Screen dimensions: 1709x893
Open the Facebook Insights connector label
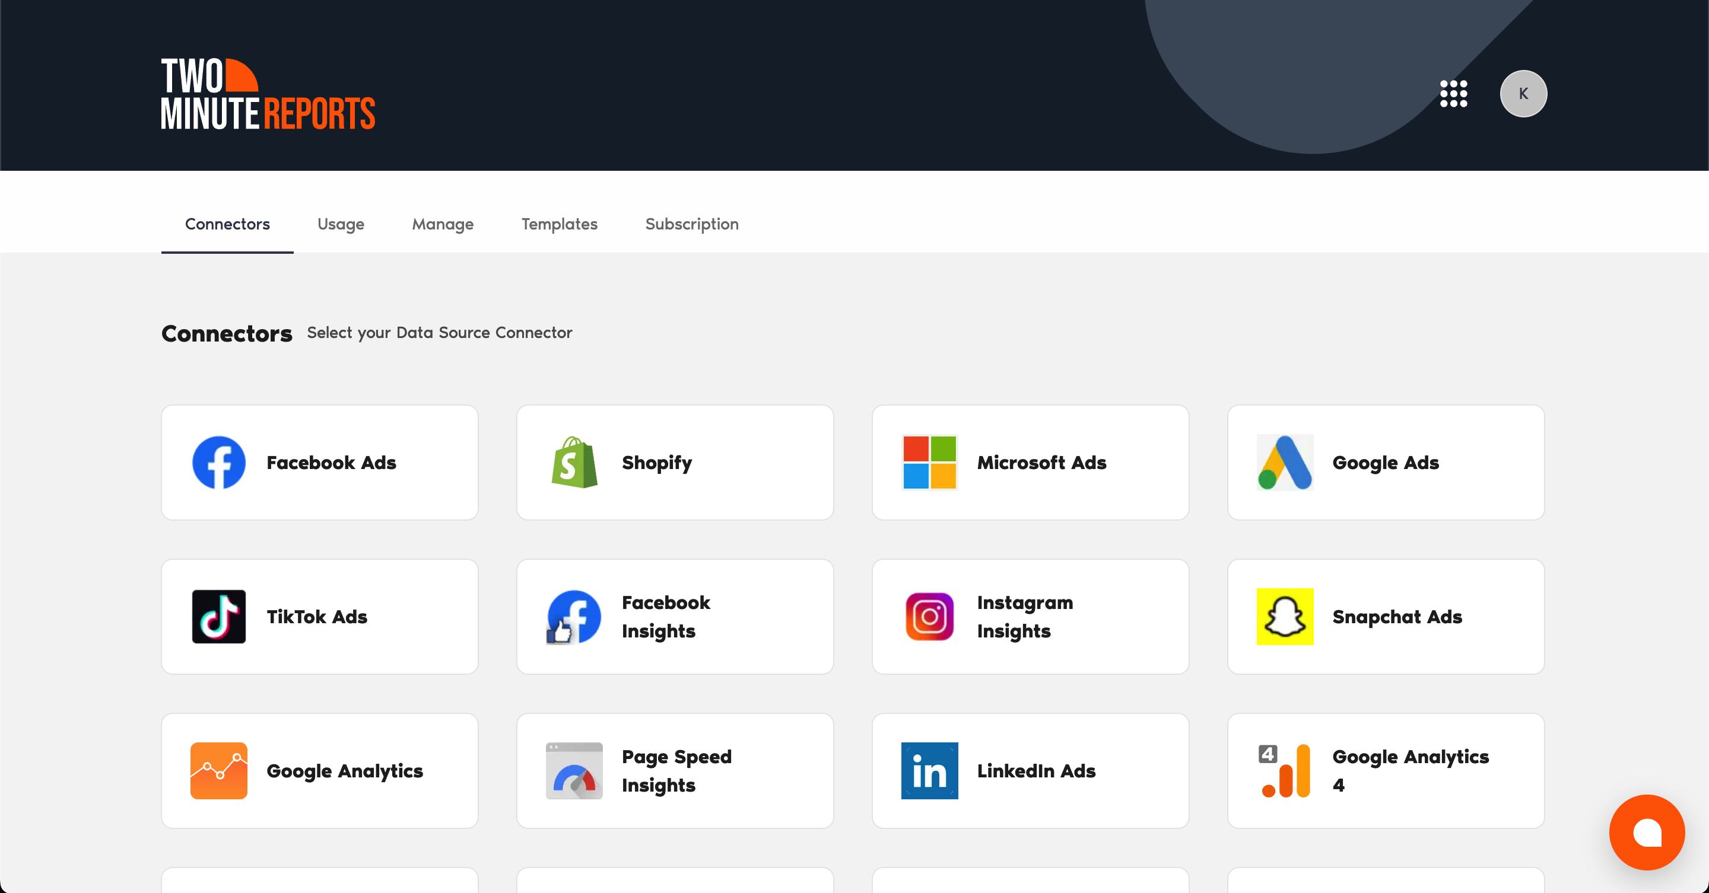666,617
